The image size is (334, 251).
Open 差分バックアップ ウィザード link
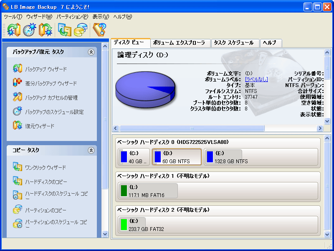point(51,83)
